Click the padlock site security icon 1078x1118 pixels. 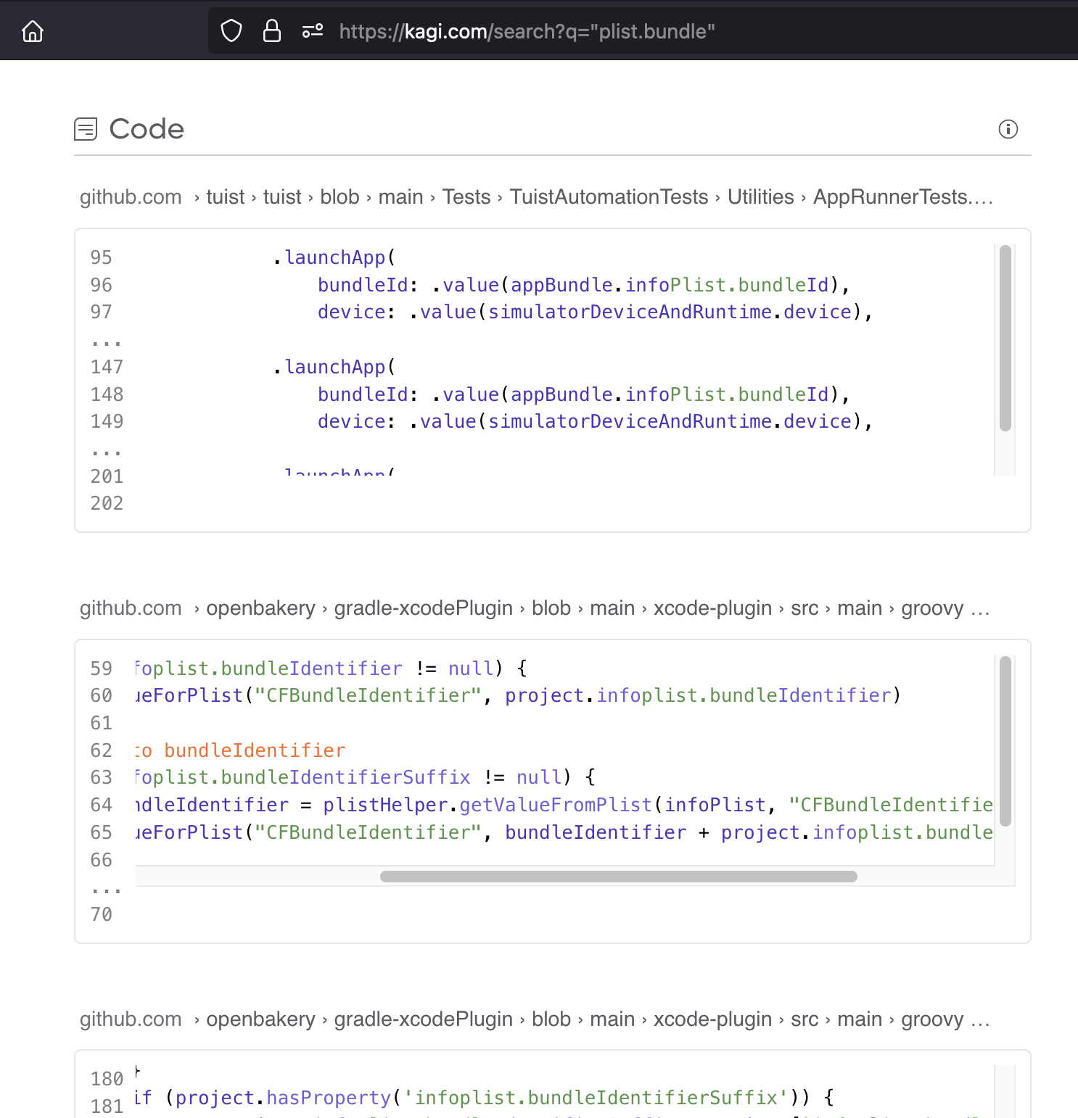272,31
